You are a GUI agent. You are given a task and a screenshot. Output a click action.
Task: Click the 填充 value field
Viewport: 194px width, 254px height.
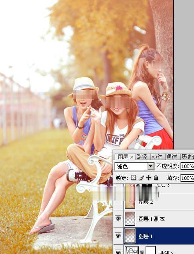(187, 178)
